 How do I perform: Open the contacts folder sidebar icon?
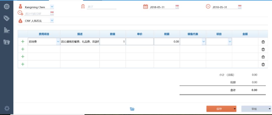click(x=7, y=42)
